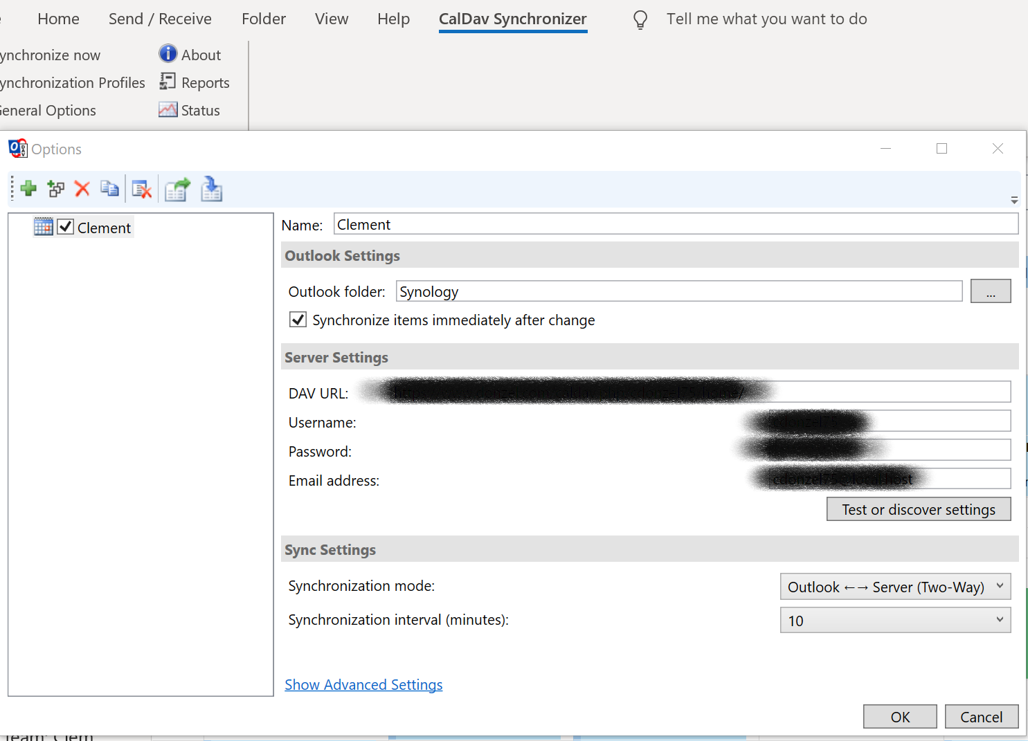Click the Name field containing Clement
The image size is (1028, 741).
point(676,224)
